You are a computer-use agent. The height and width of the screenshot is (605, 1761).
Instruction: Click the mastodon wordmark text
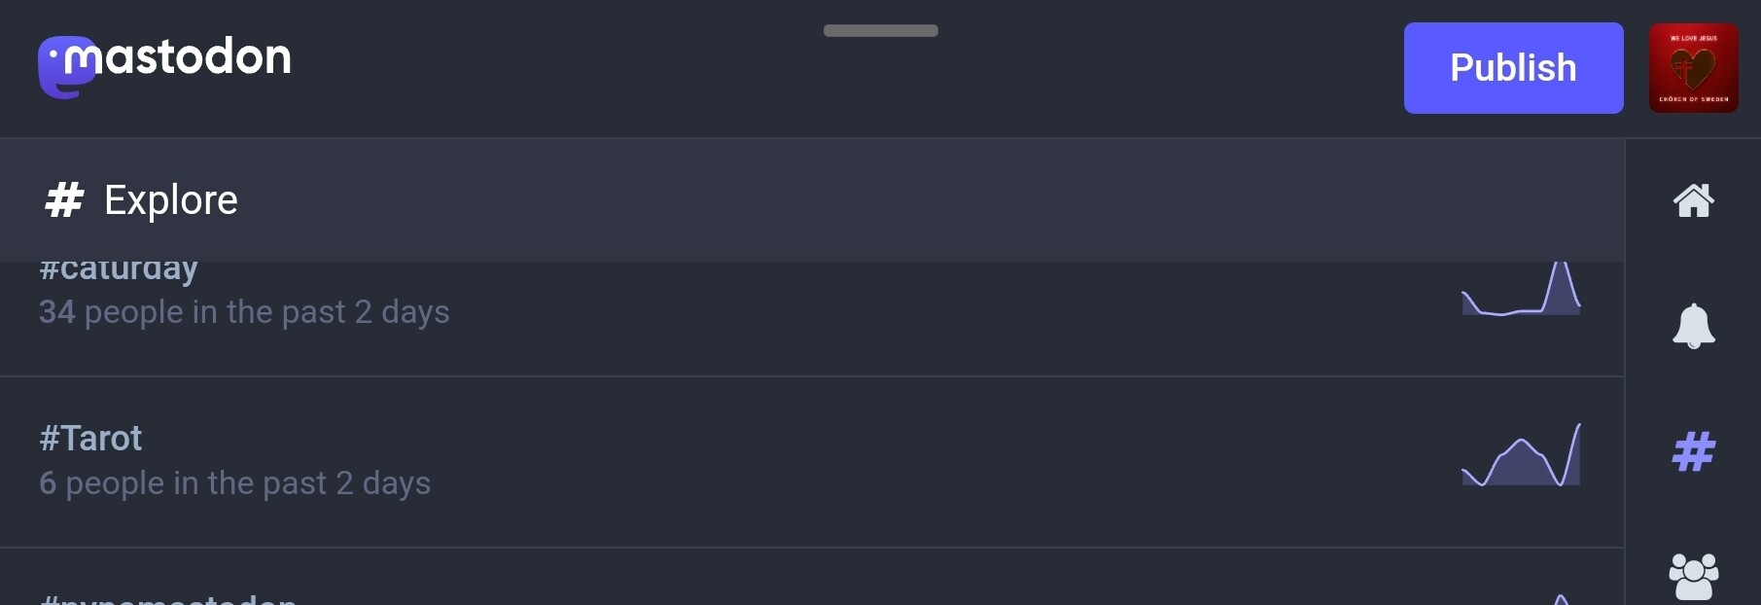tap(194, 57)
